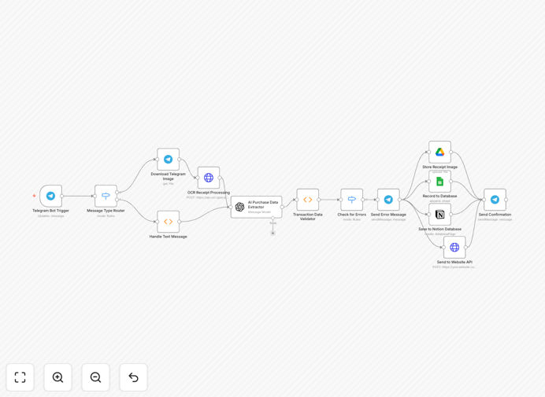Select the Telegram Bot Trigger node icon
545x397 pixels.
[x=50, y=196]
